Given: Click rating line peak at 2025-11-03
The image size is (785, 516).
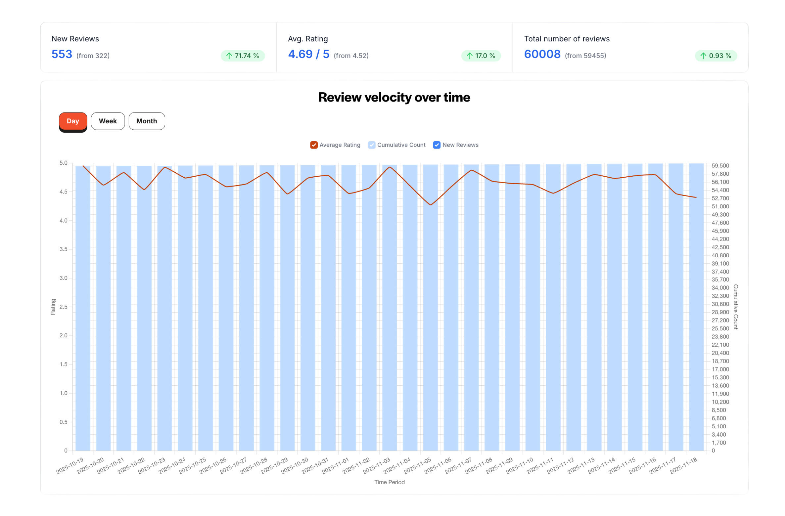Looking at the screenshot, I should click(390, 167).
